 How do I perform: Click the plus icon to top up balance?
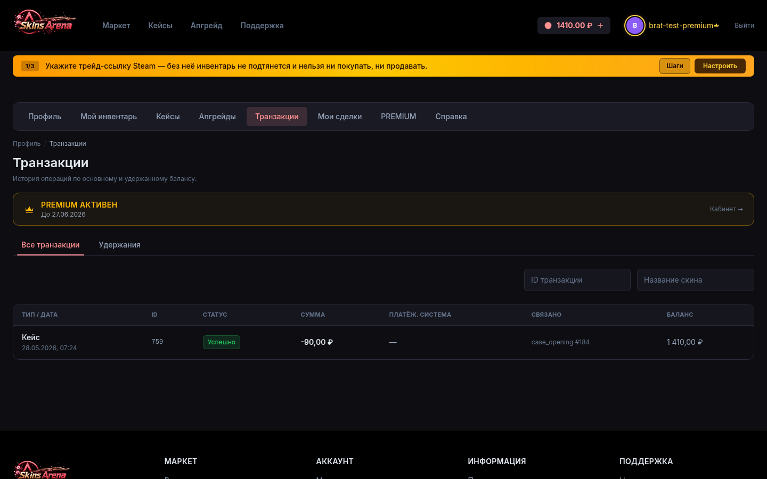[600, 26]
